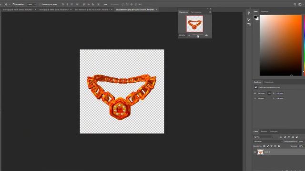Screen dimensions: 305x171
Task: Collapse the floating Navigator panel
Action: (208, 9)
